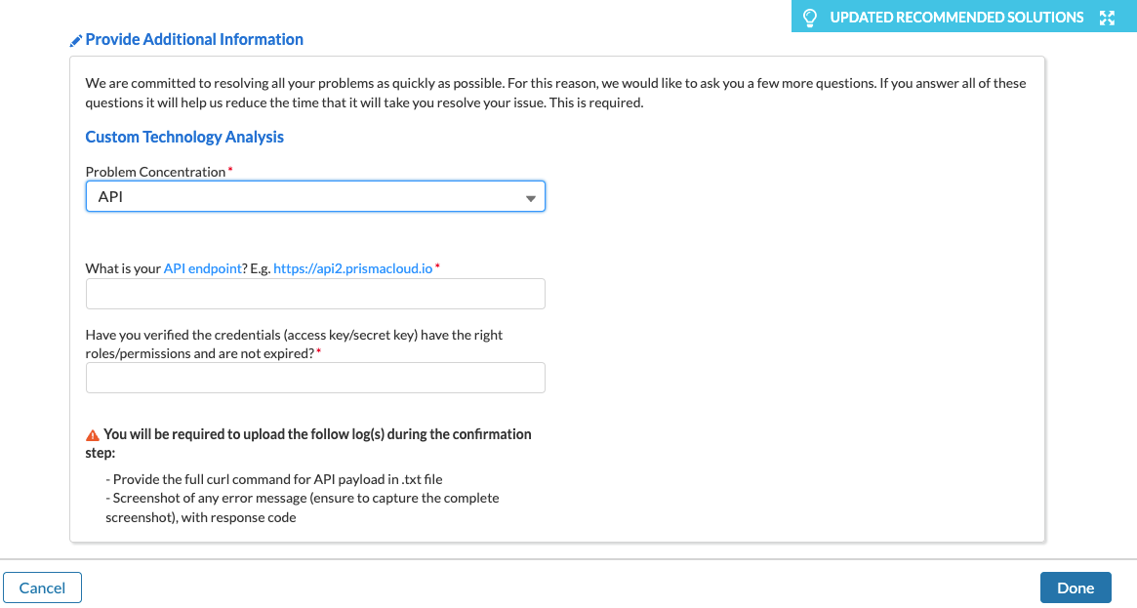Screen dimensions: 1137x608
Task: Click the orange warning triangle icon
Action: pyautogui.click(x=93, y=434)
